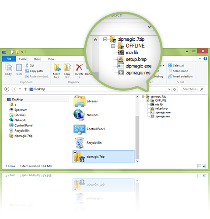This screenshot has height=219, width=210.
Task: Click the Cut scissors icon
Action: [x=27, y=66]
